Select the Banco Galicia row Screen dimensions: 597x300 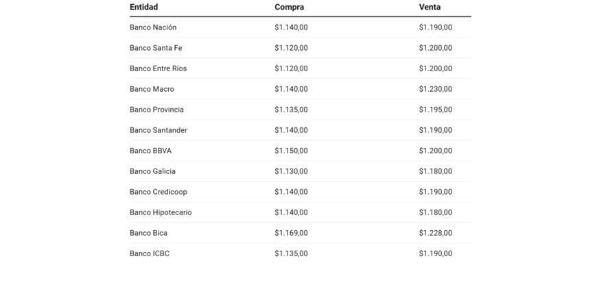tap(152, 171)
